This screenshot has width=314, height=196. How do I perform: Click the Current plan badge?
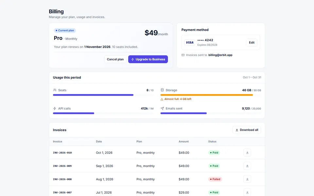65,30
